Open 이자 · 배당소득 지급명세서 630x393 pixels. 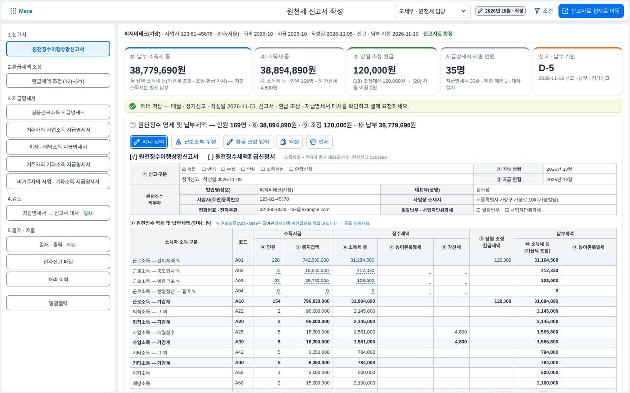pos(58,147)
